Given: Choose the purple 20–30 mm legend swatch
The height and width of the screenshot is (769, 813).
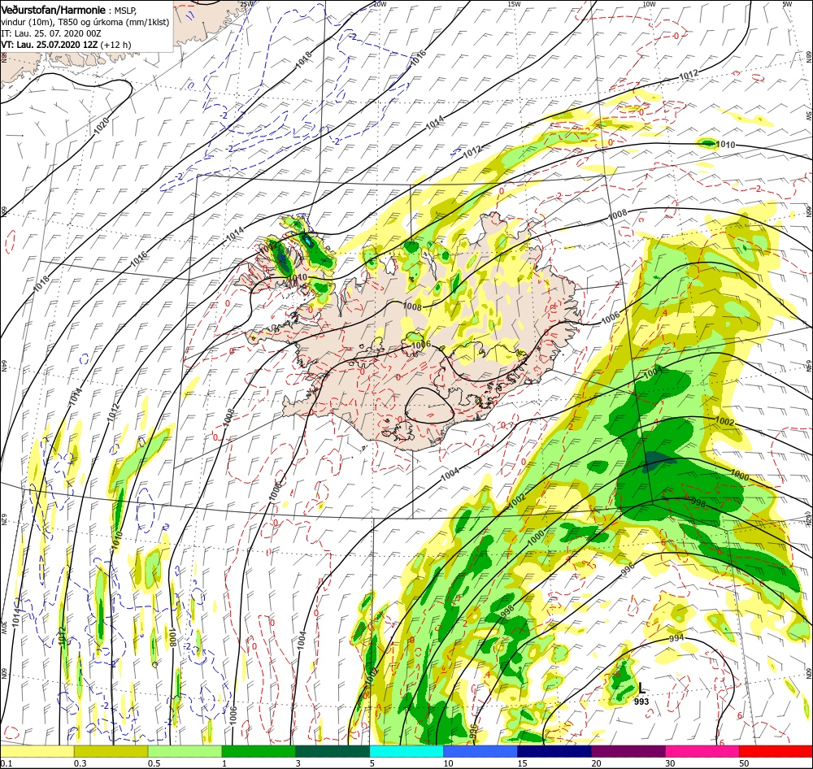Looking at the screenshot, I should pyautogui.click(x=628, y=751).
